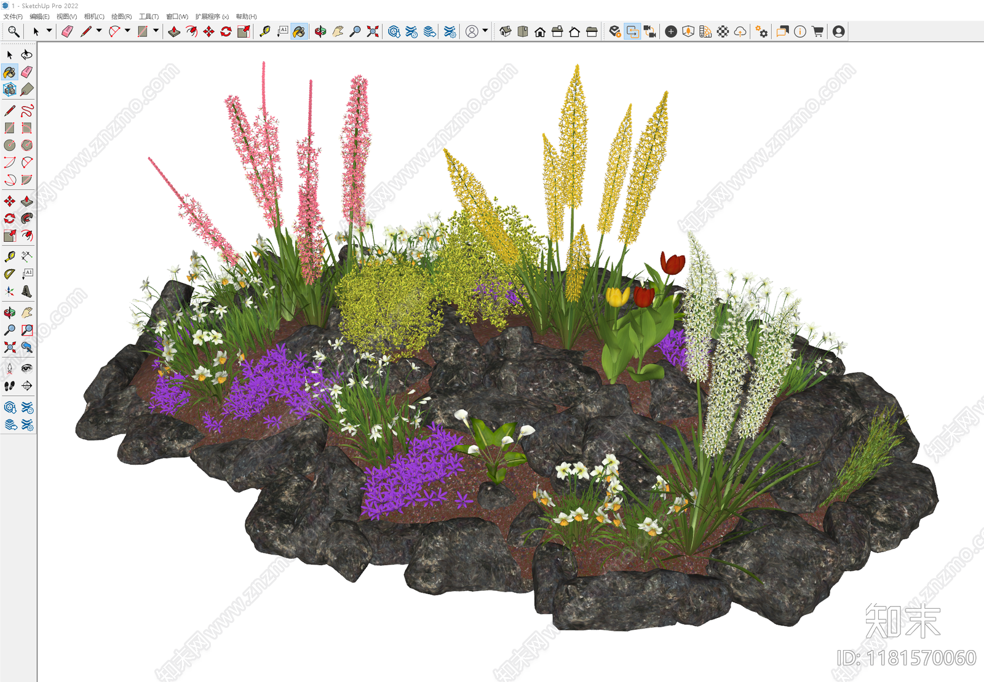
Task: Click the info circle icon
Action: (800, 31)
